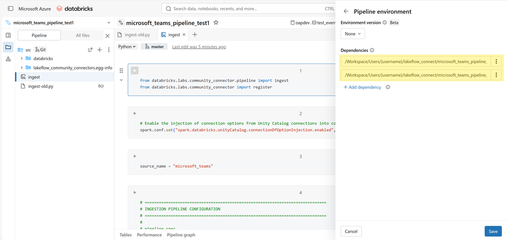Select the src root folder
Image resolution: width=507 pixels, height=240 pixels.
(28, 50)
